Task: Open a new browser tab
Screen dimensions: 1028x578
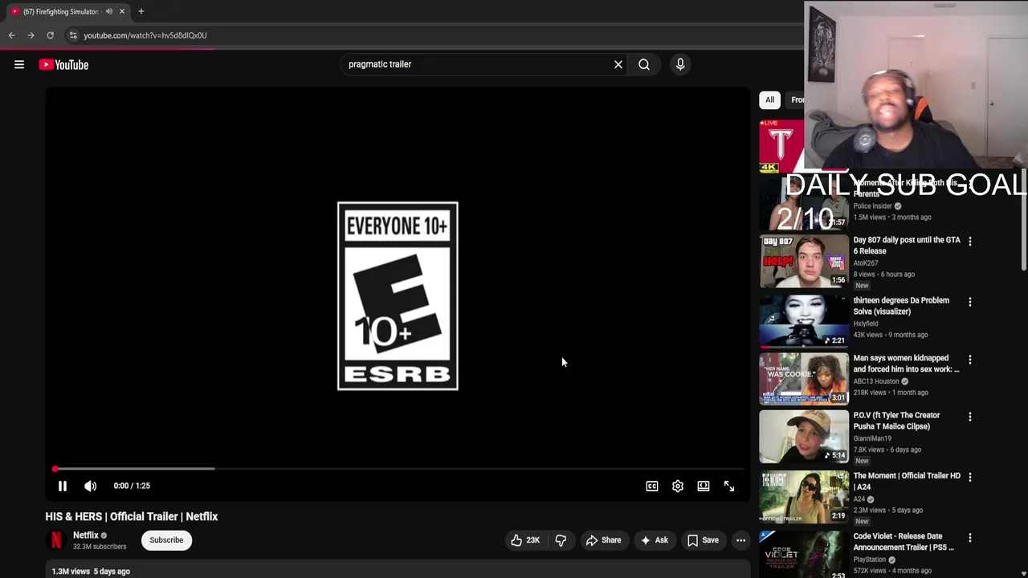Action: pyautogui.click(x=141, y=11)
